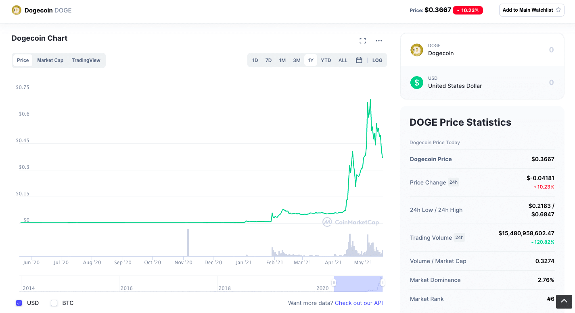Select the 3M time range
The height and width of the screenshot is (313, 575).
pos(297,60)
